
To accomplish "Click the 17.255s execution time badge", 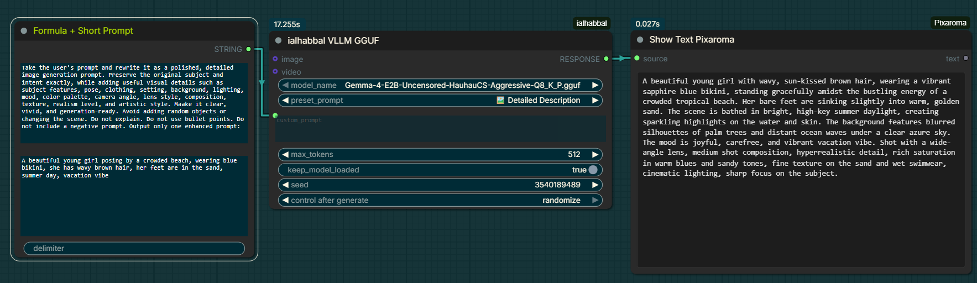I will tap(287, 24).
